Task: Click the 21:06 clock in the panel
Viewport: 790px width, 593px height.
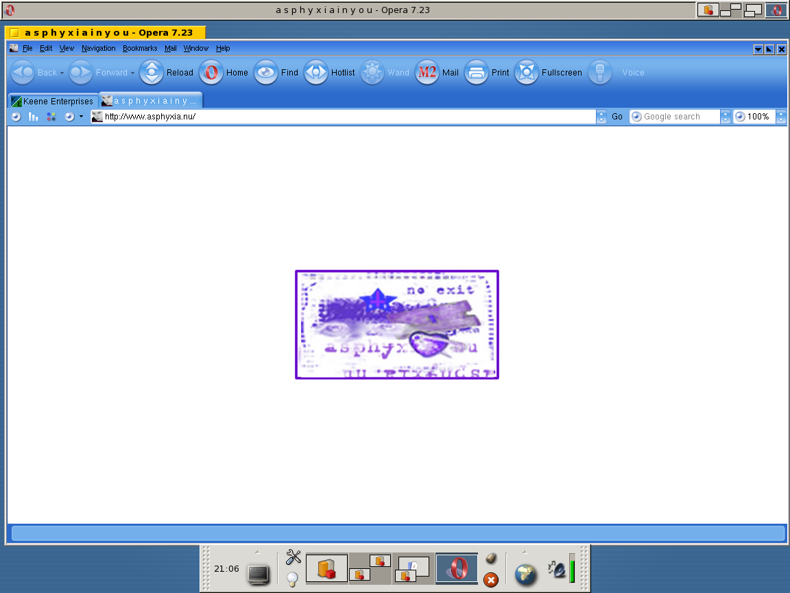Action: [x=227, y=569]
